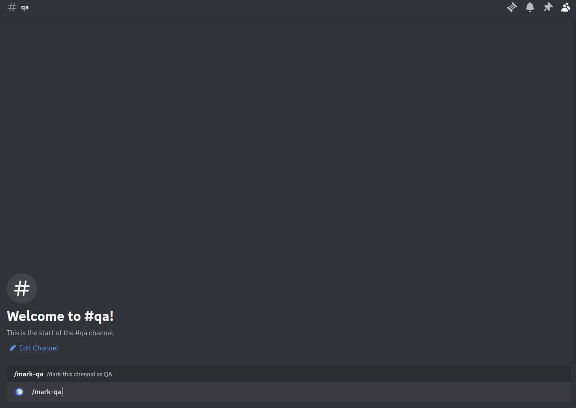This screenshot has height=408, width=576.
Task: Click the blue bot avatar in message bar
Action: [x=19, y=392]
